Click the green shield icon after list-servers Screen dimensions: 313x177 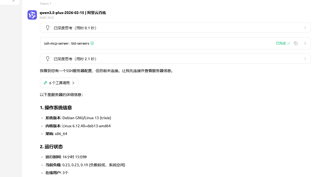pos(92,43)
